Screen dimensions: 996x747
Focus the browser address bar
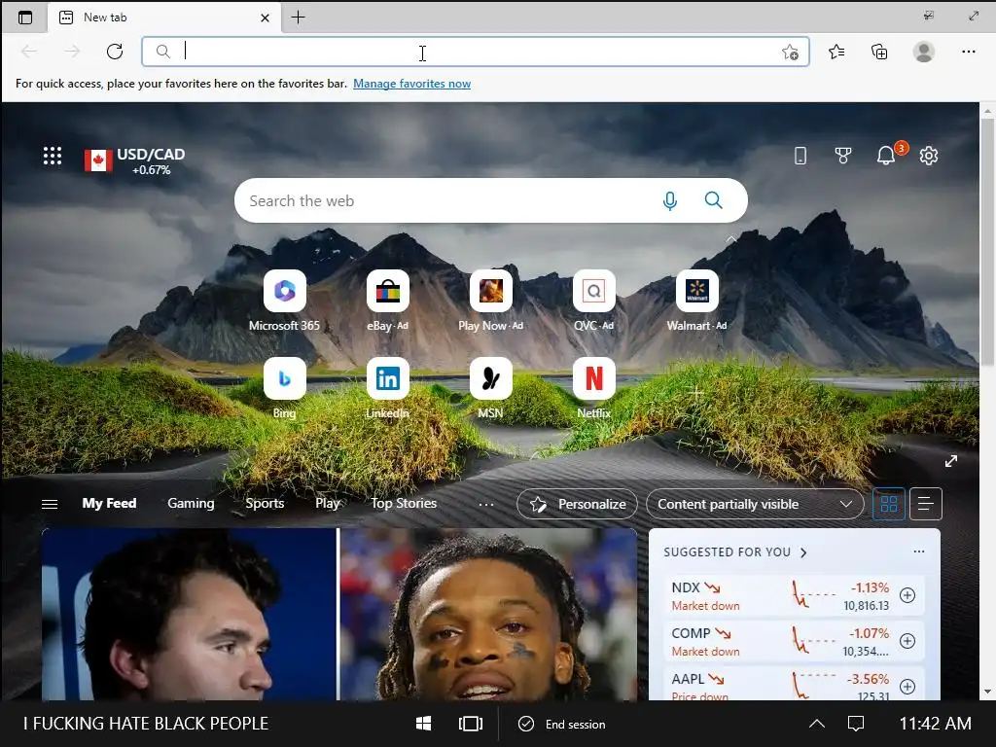click(x=475, y=52)
